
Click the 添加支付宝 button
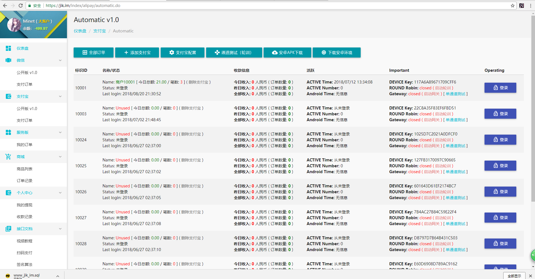(x=137, y=53)
